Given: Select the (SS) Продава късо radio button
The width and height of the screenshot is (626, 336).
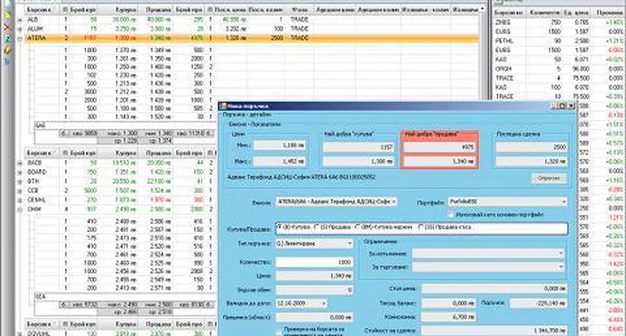Looking at the screenshot, I should (420, 227).
